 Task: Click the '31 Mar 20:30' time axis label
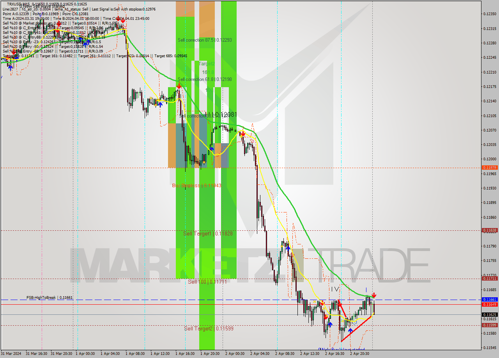[61, 354]
